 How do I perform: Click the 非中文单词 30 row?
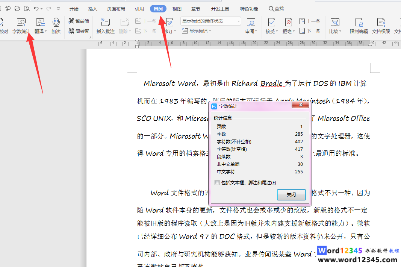260,164
